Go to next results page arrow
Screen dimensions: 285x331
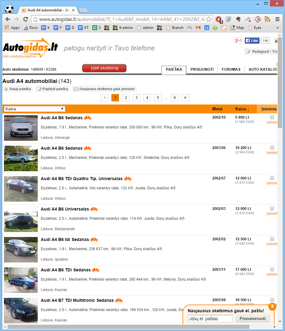(x=185, y=97)
